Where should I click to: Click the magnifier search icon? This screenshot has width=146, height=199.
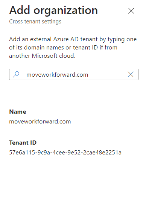coord(16,74)
